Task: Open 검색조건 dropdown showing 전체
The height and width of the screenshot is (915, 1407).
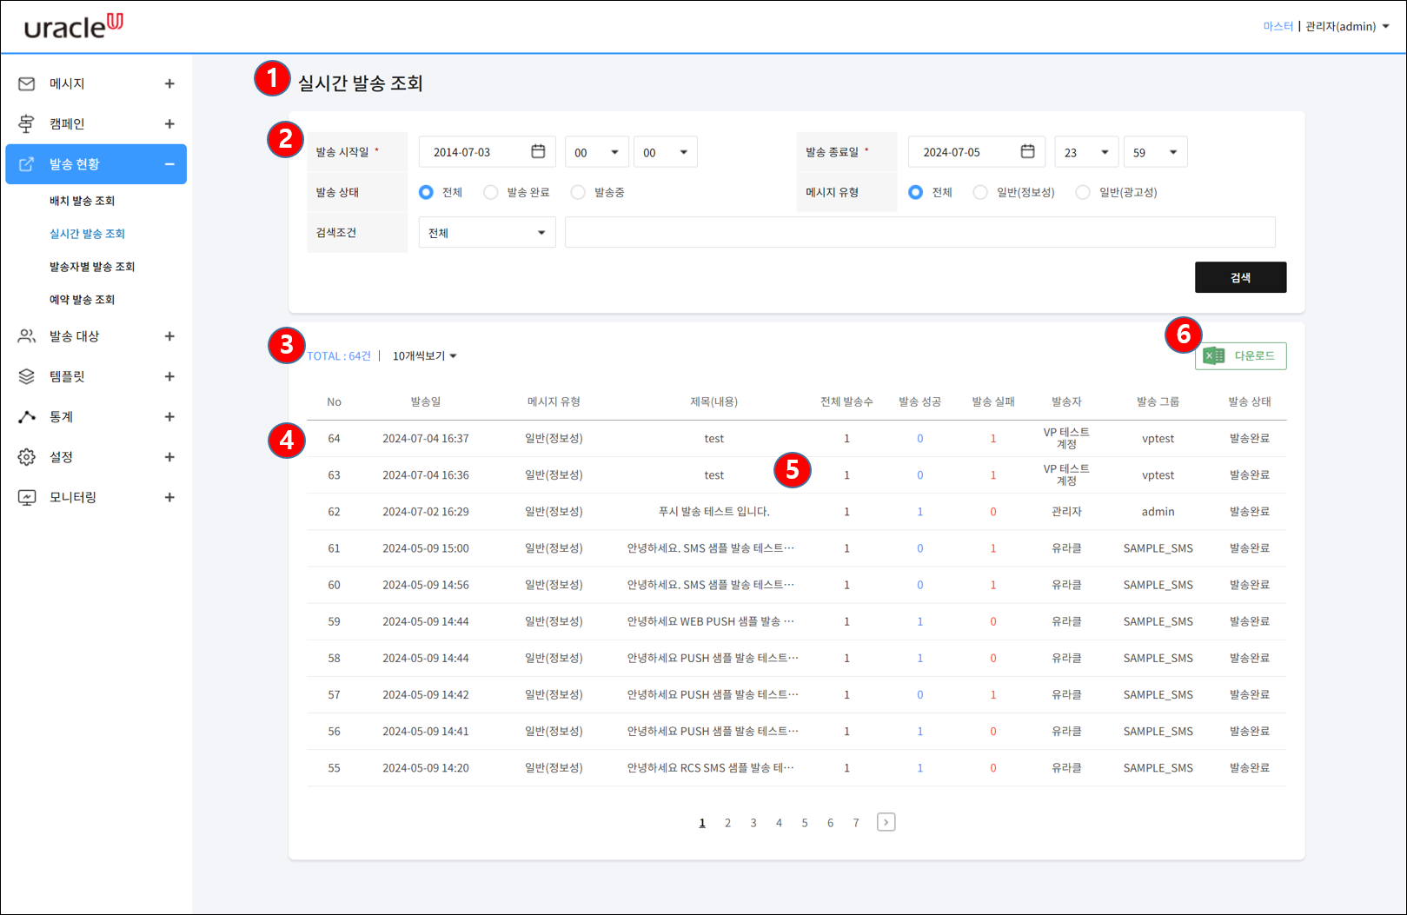Action: (x=488, y=233)
